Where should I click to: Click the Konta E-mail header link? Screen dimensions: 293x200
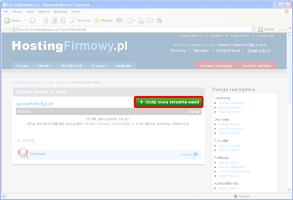pyautogui.click(x=228, y=50)
